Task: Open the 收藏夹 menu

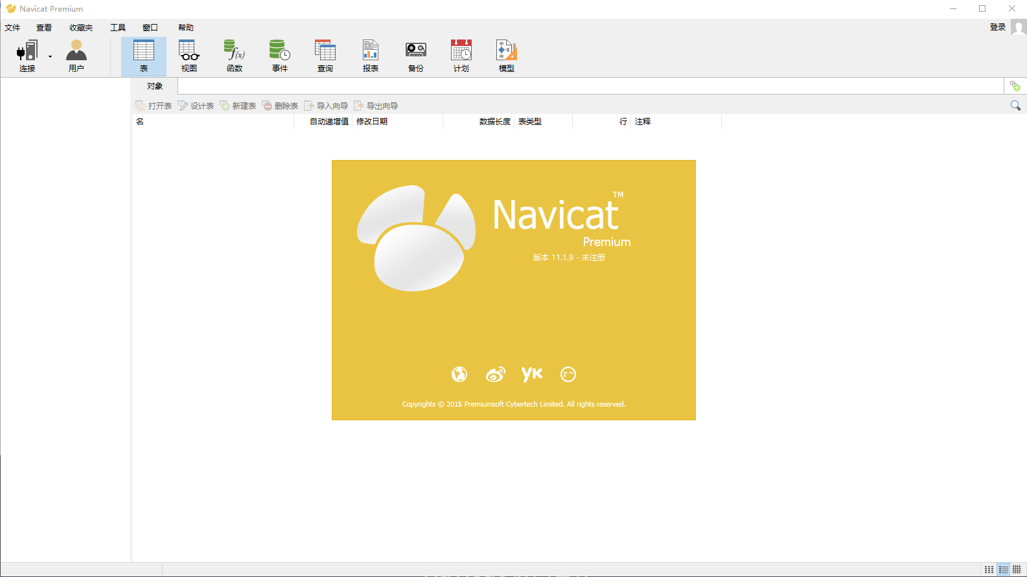Action: pos(81,28)
